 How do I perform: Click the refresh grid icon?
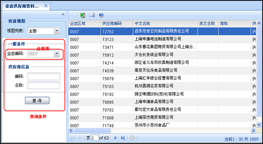click(x=132, y=138)
